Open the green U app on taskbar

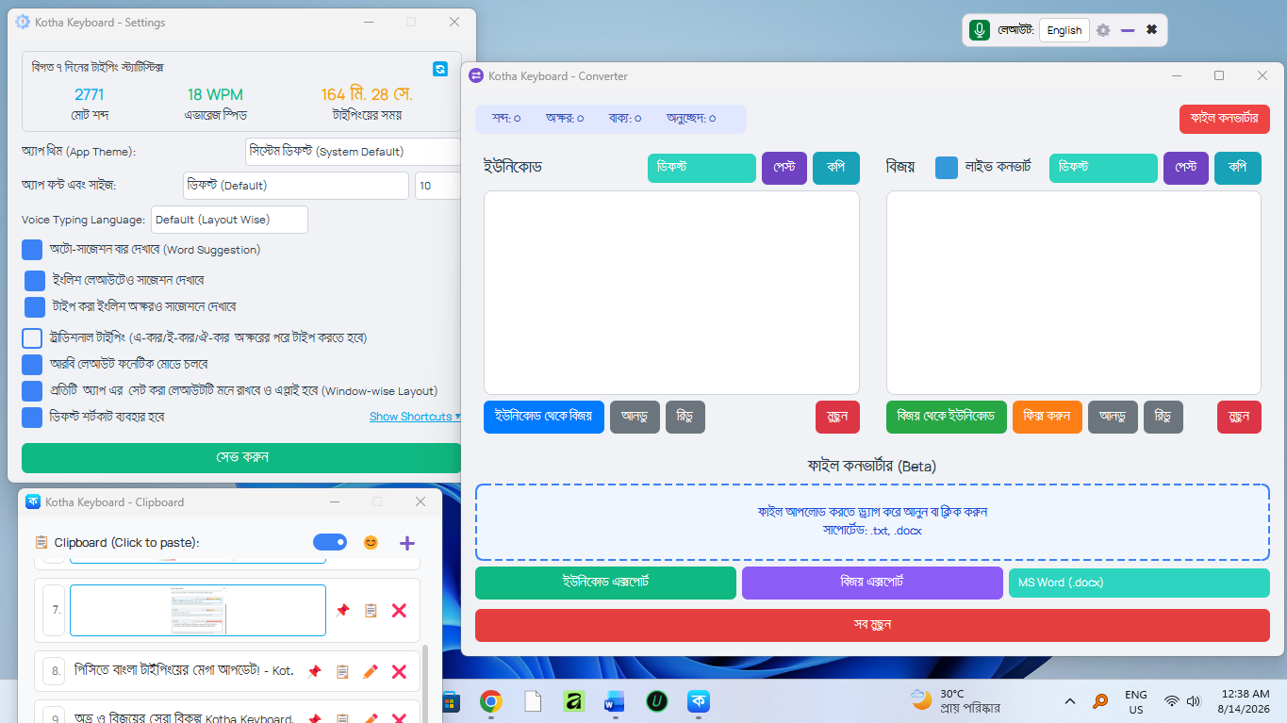point(656,701)
